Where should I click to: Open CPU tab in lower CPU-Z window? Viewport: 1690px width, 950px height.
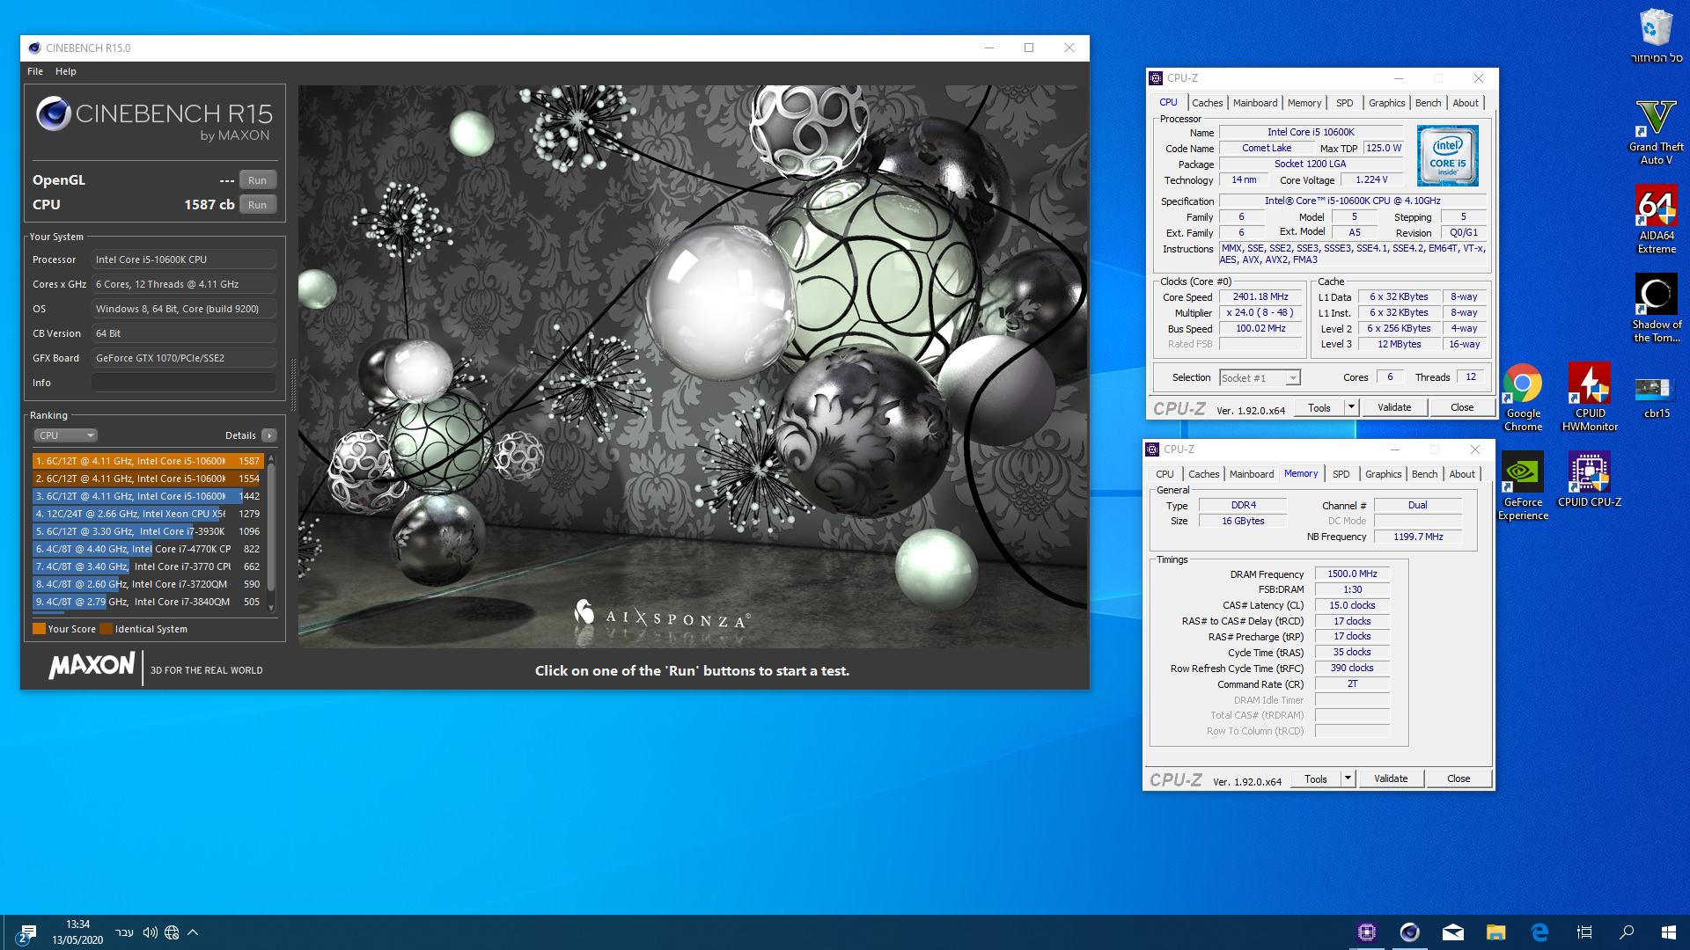click(1165, 474)
